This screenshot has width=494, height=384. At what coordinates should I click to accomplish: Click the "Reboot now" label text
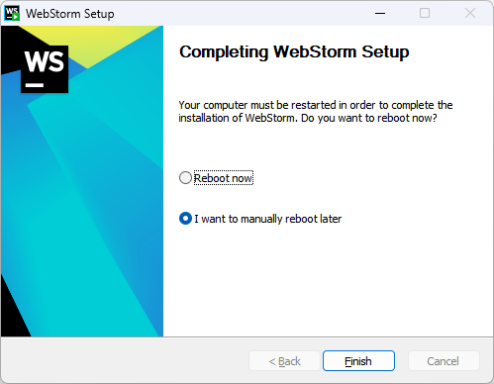224,178
